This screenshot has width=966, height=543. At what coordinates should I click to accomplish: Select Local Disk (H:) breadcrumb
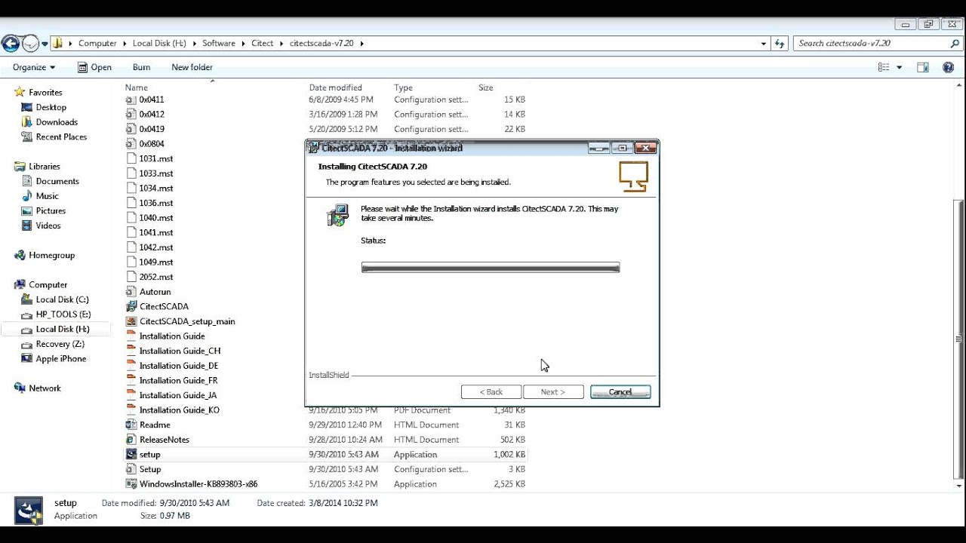tap(159, 43)
